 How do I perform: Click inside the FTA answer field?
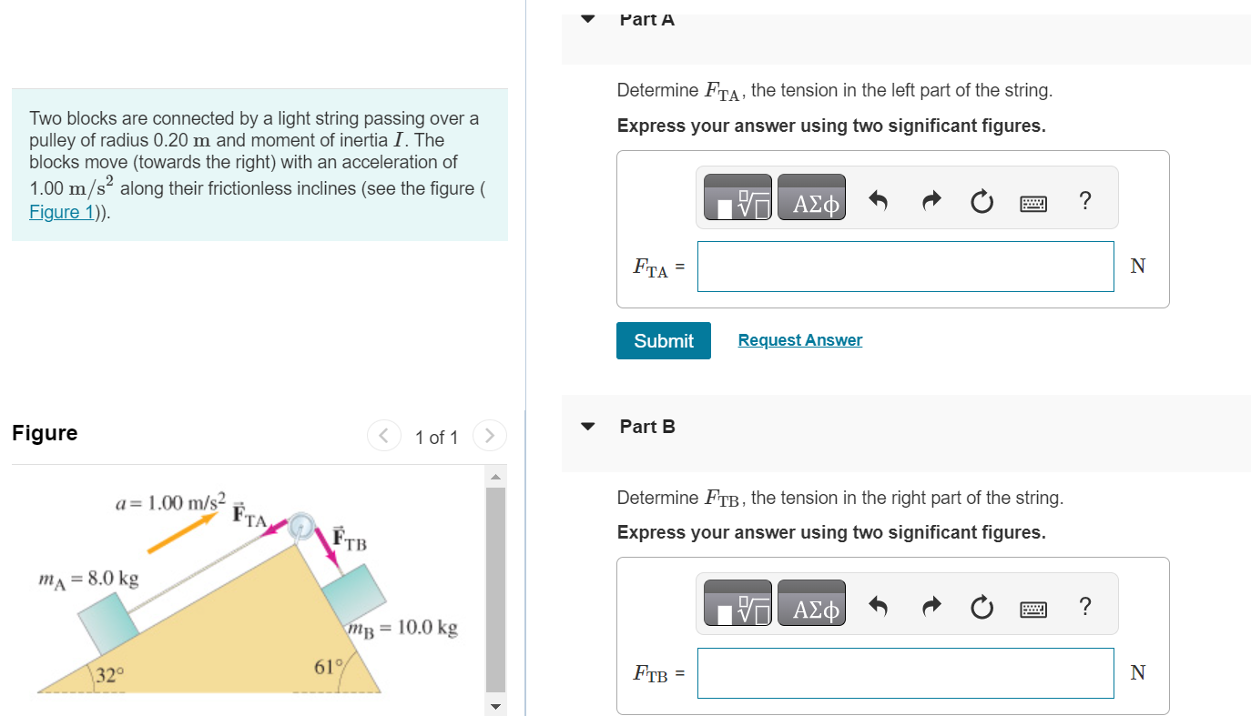[x=905, y=266]
